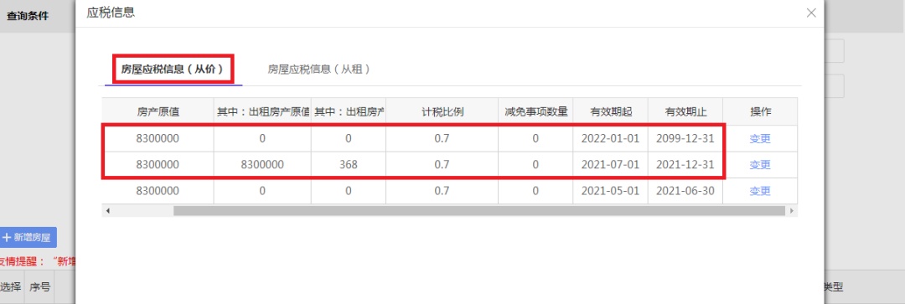The width and height of the screenshot is (905, 304).
Task: Click the scrollbar left arrow
Action: [108, 211]
